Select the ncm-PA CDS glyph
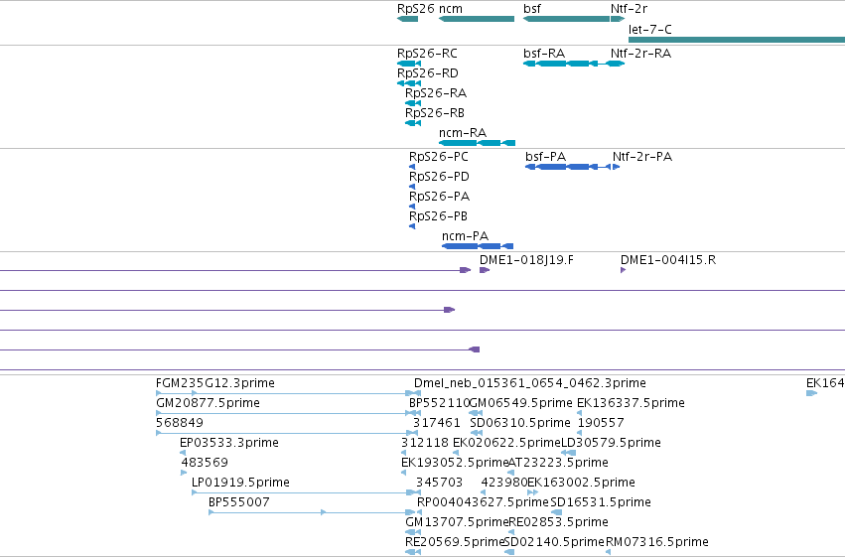Screen dimensions: 845x557 [x=478, y=246]
